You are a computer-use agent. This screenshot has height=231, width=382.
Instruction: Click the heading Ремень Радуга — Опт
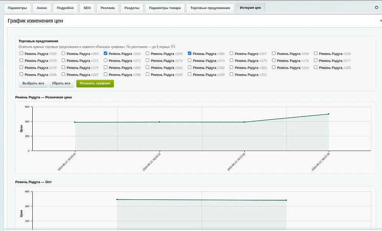[33, 182]
